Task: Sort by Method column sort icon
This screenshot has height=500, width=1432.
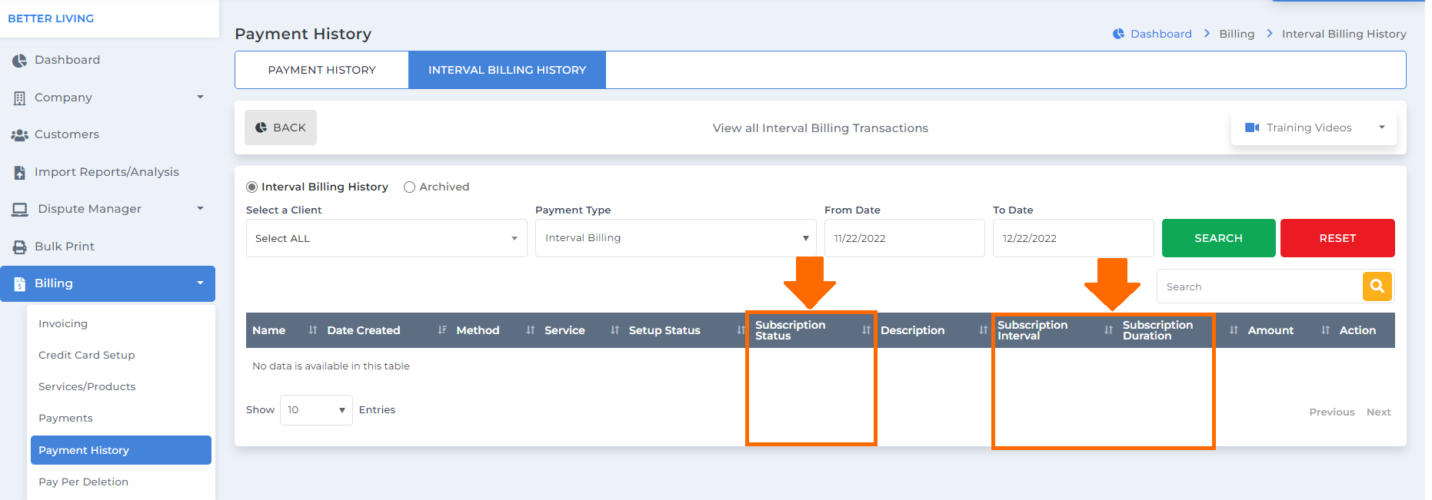Action: point(530,330)
